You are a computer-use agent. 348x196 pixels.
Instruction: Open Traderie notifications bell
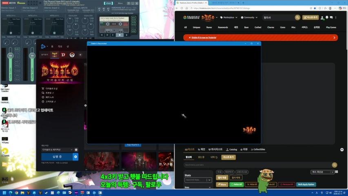click(327, 17)
